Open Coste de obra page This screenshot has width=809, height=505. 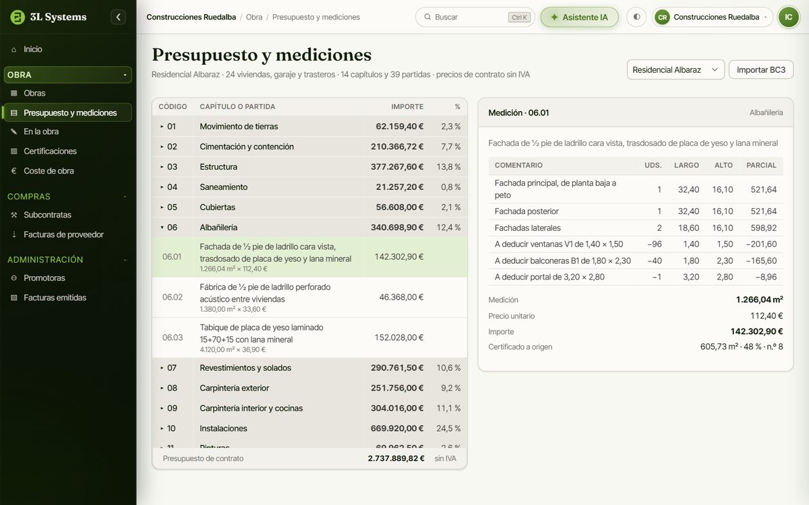point(67,171)
